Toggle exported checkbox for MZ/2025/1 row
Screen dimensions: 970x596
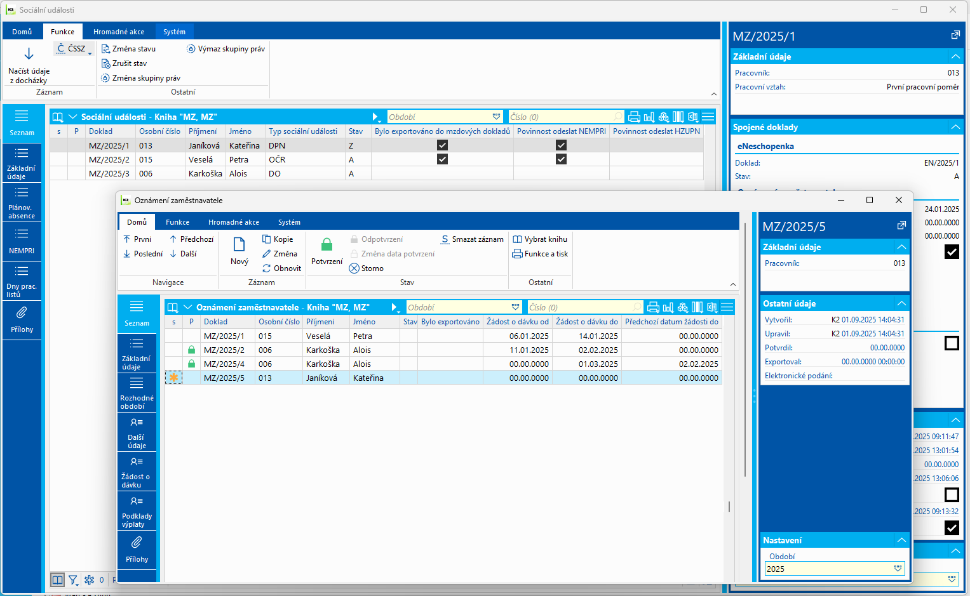point(442,145)
